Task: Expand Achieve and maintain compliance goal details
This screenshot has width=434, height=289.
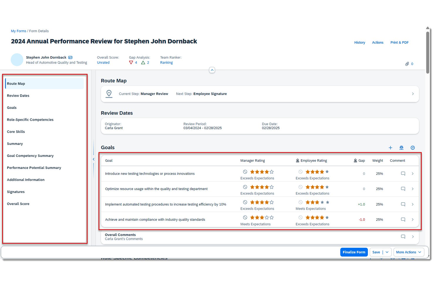Action: click(x=413, y=220)
